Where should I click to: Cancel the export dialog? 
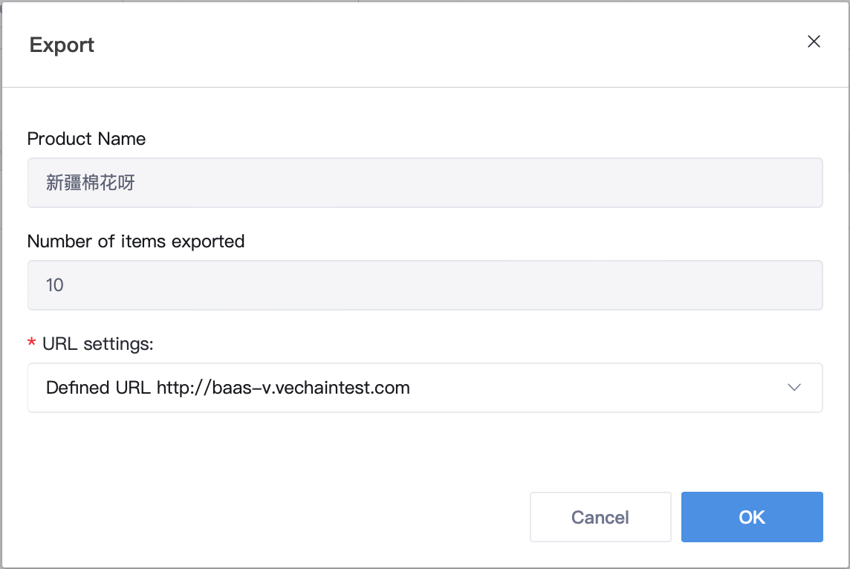pyautogui.click(x=600, y=517)
